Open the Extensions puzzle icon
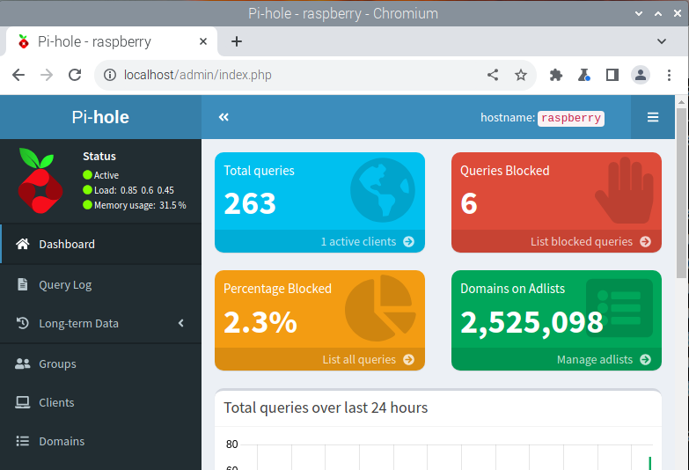 pyautogui.click(x=556, y=75)
